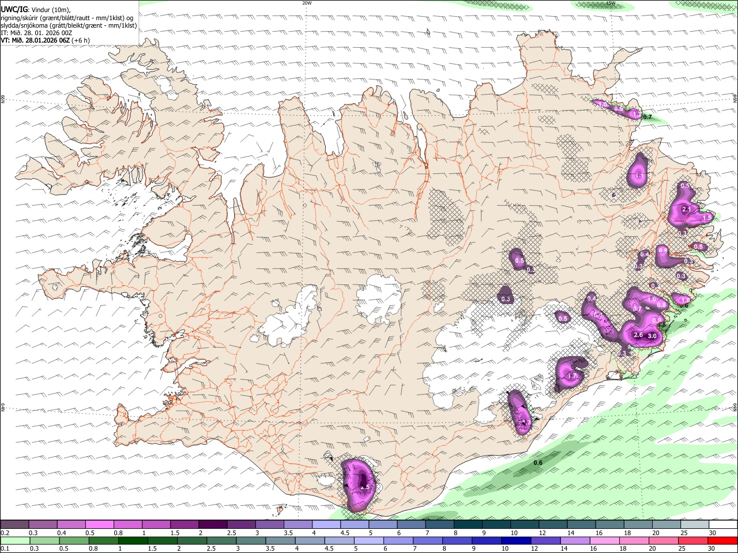The image size is (738, 553).
Task: Click the 'rigning/skúrir' legend description line
Action: (x=66, y=18)
